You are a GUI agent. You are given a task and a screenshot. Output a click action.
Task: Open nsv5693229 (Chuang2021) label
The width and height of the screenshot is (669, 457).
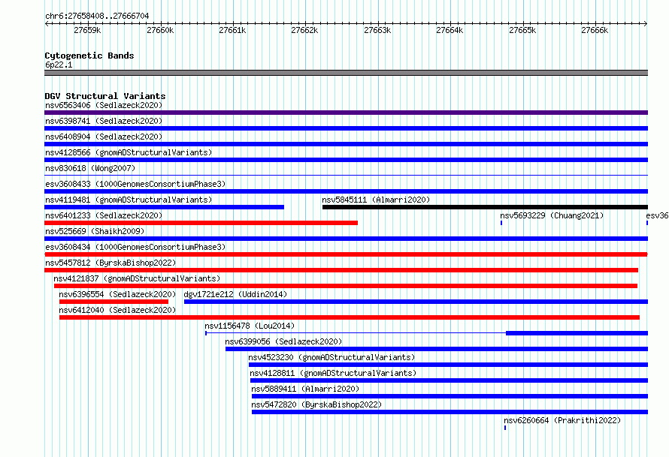tap(552, 215)
